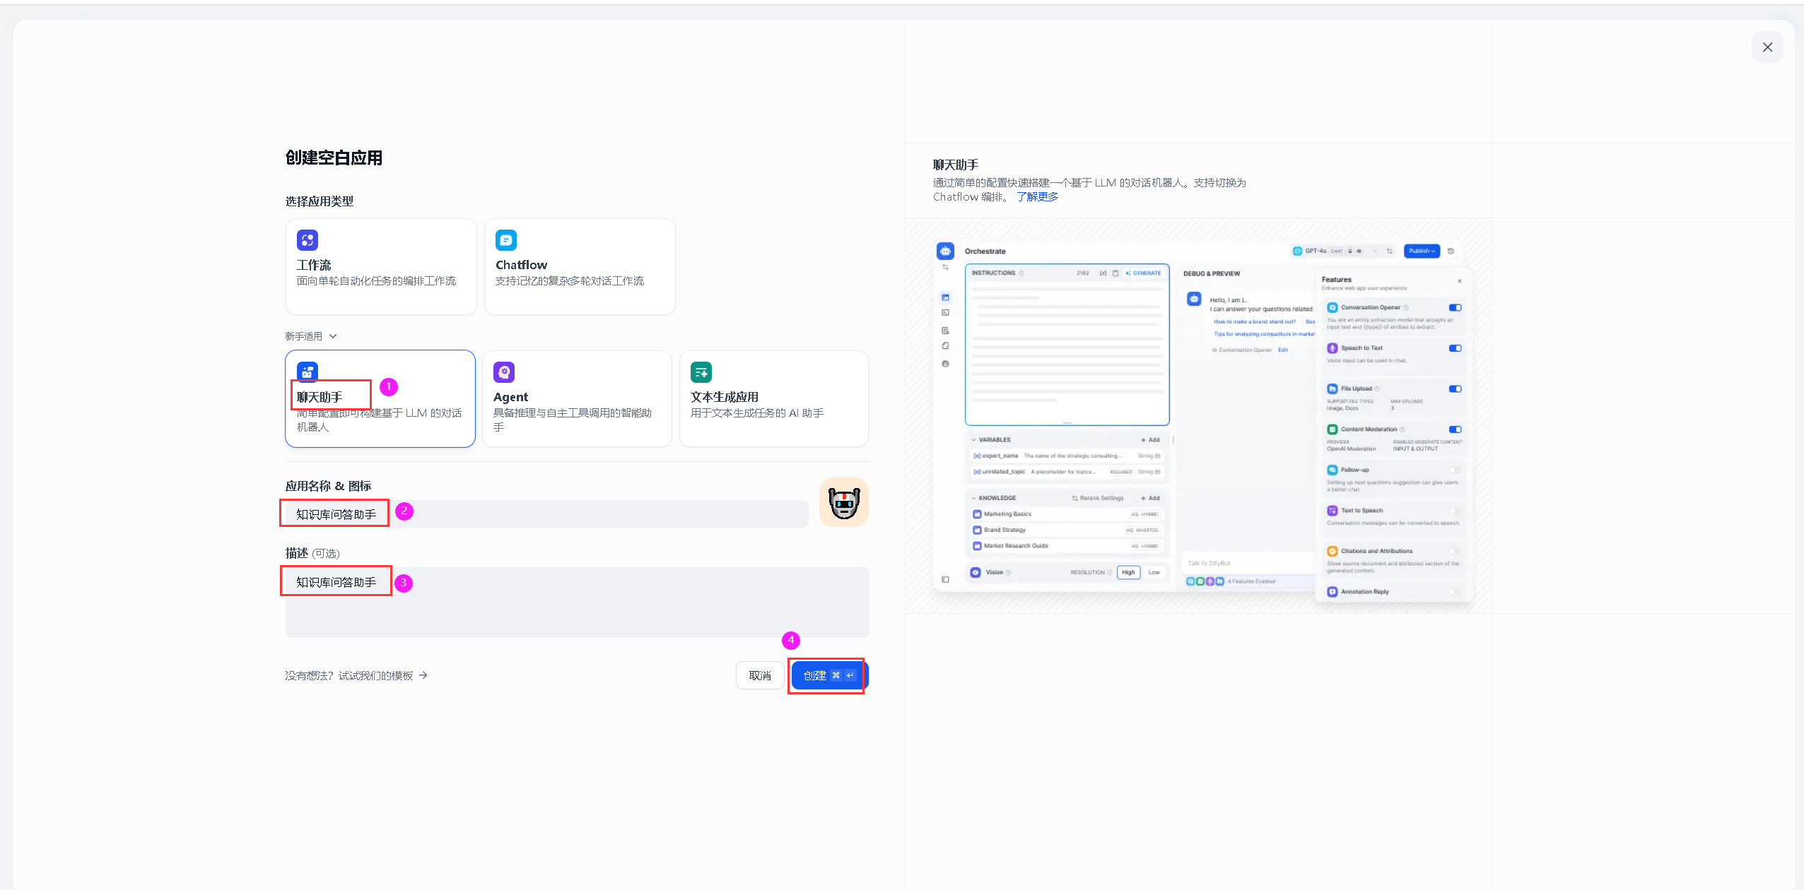Open the 了解更多 learn more link

pos(1037,197)
